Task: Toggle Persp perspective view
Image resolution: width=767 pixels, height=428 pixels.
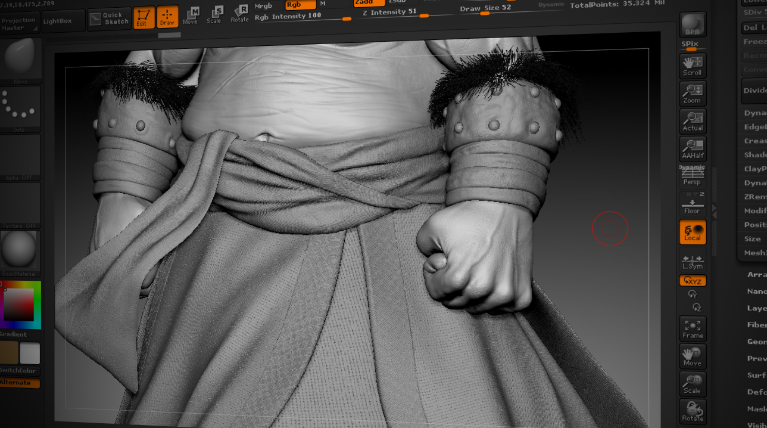Action: click(x=693, y=176)
